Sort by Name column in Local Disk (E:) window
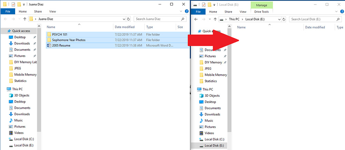The height and width of the screenshot is (150, 345). (241, 27)
